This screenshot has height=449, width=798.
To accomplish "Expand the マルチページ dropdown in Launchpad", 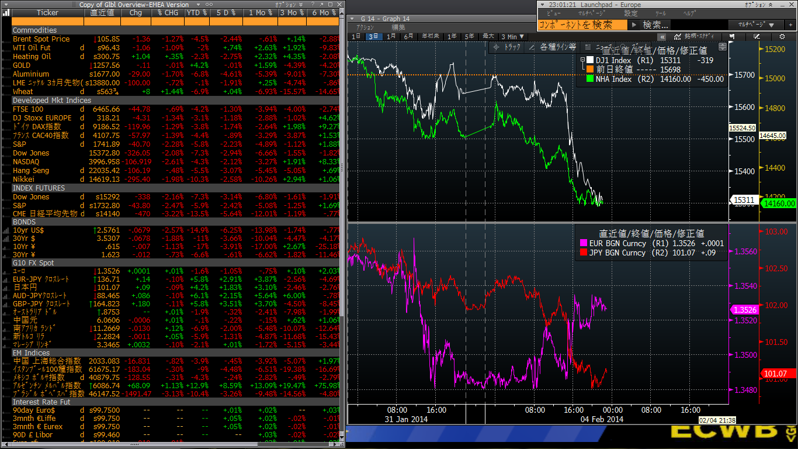I will (752, 25).
